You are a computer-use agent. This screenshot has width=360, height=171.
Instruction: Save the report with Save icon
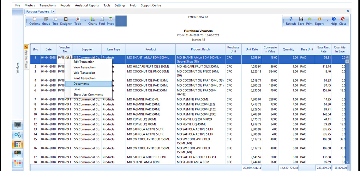[x=301, y=21]
